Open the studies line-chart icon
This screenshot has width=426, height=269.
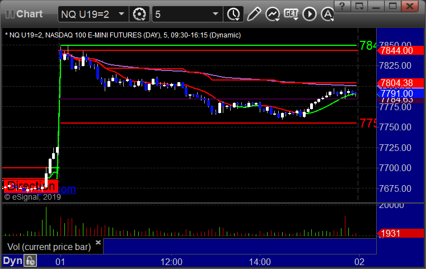(273, 14)
